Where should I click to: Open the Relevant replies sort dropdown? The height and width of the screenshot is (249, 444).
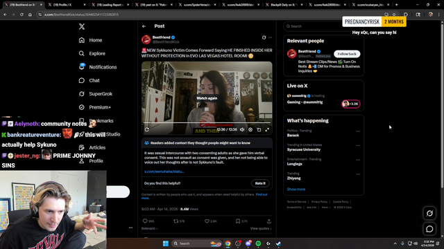tap(149, 228)
